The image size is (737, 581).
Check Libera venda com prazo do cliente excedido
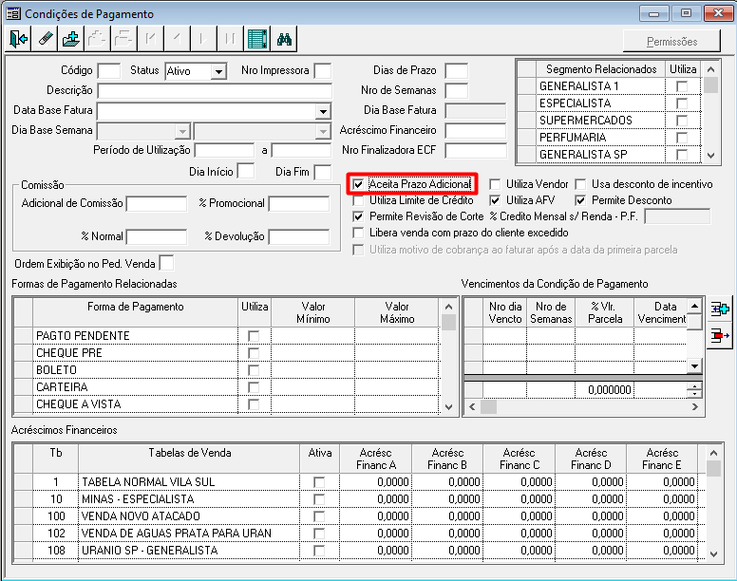pyautogui.click(x=358, y=233)
